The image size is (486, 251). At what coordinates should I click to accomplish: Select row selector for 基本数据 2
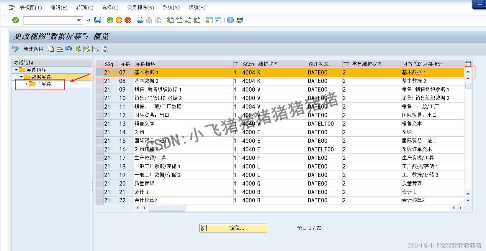point(100,81)
